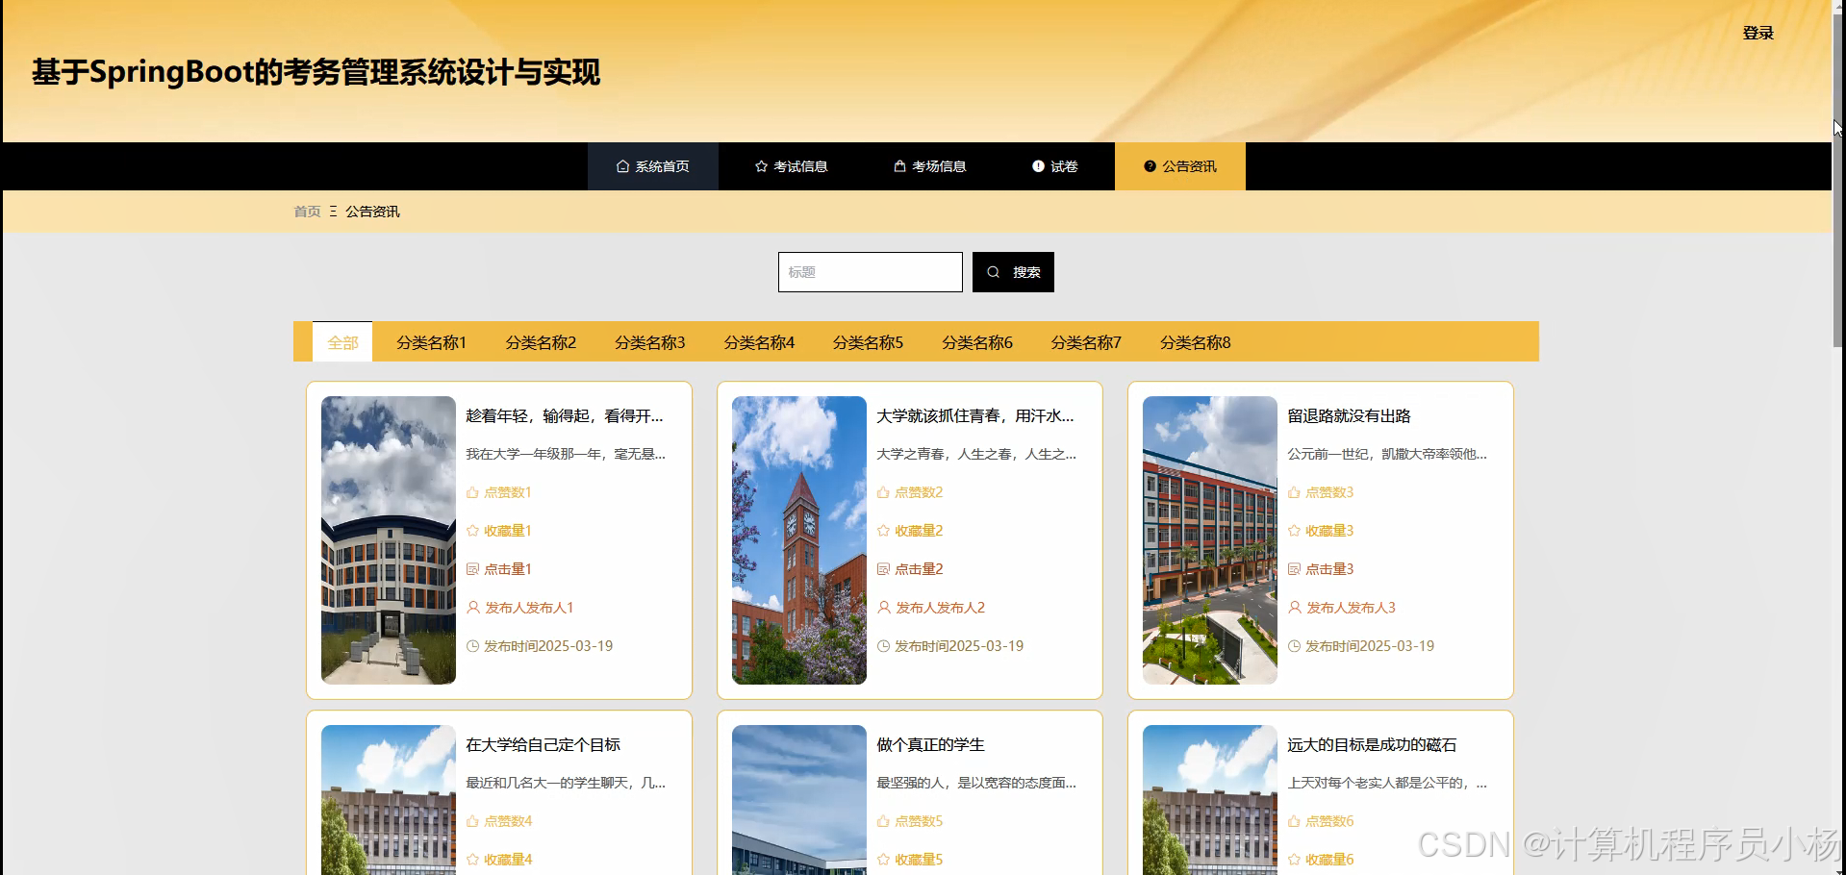This screenshot has width=1846, height=875.
Task: Select the 分类名称5 category tab
Action: (868, 342)
